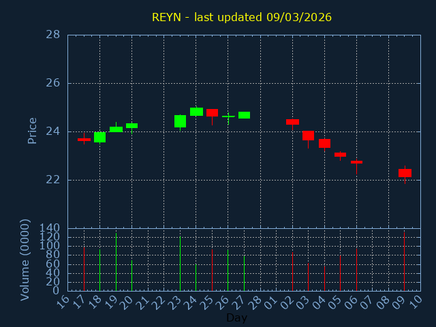Click the tallest green volume bar on day 19
Image resolution: width=436 pixels, height=327 pixels.
tap(116, 262)
